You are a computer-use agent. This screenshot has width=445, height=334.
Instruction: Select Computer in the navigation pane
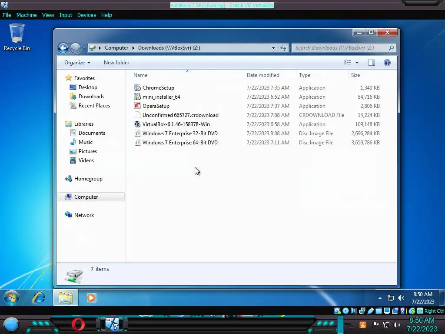coord(86,197)
